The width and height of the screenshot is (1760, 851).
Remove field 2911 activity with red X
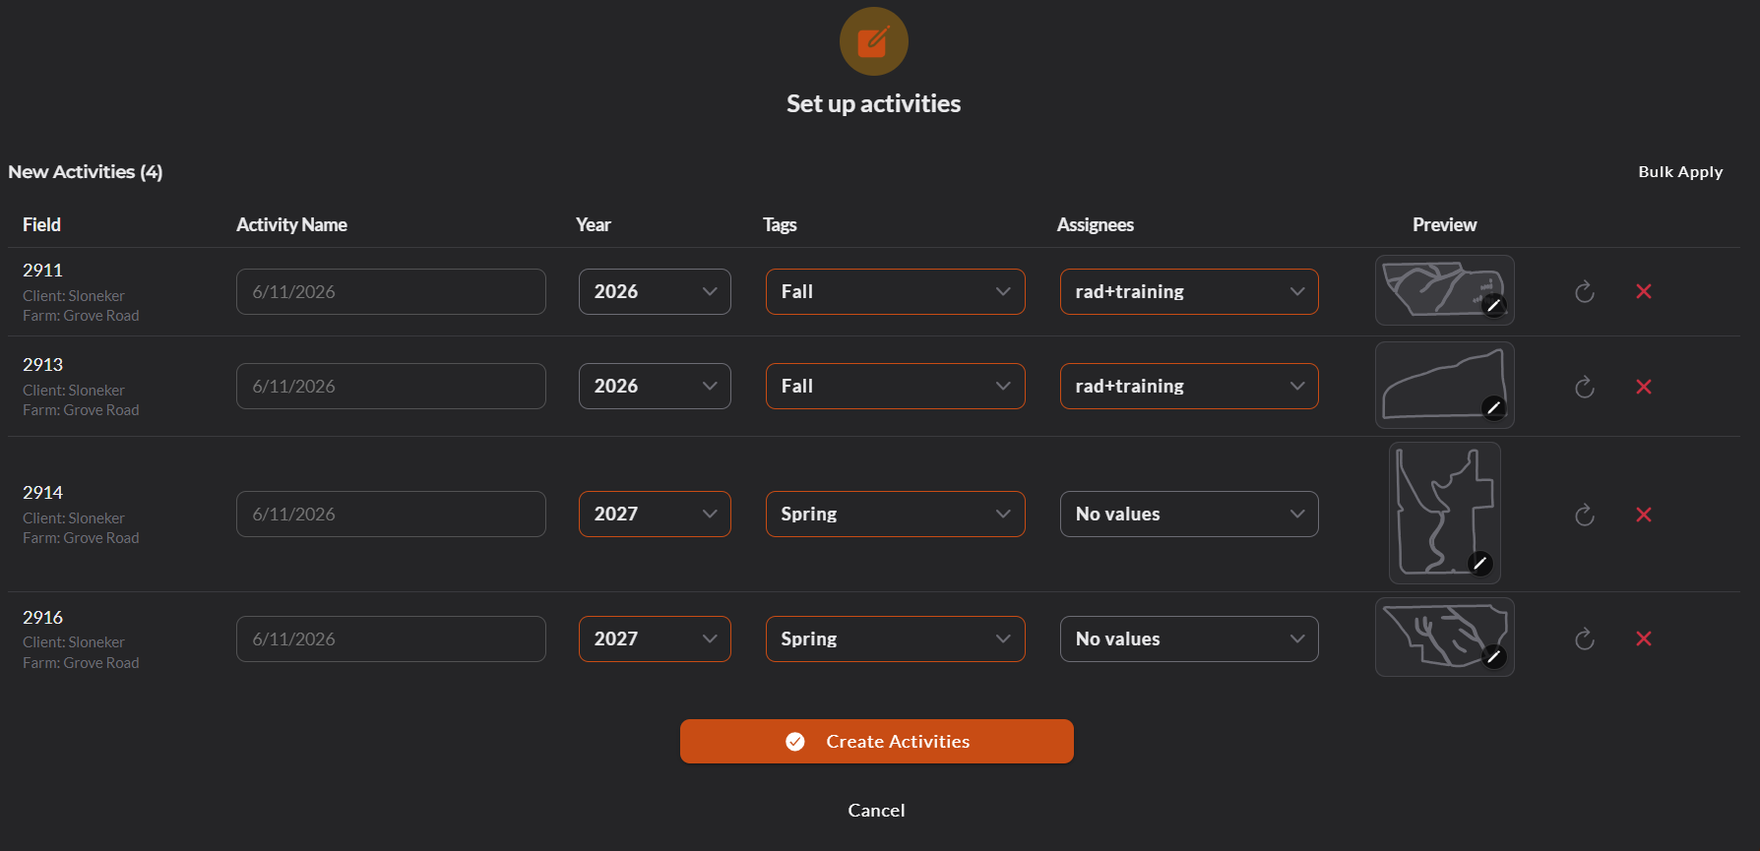1644,291
